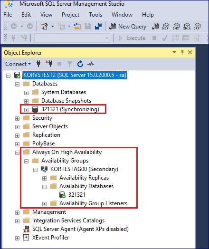
Task: Select KORTESTAG00 (Secondary) availability group
Action: pyautogui.click(x=84, y=169)
